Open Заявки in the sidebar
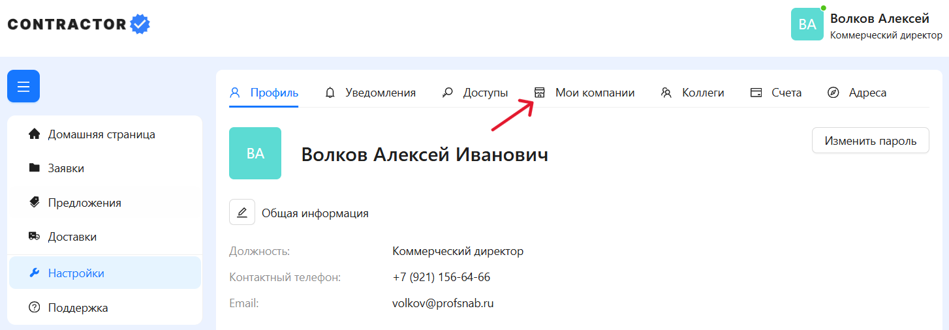Image resolution: width=949 pixels, height=330 pixels. [104, 168]
